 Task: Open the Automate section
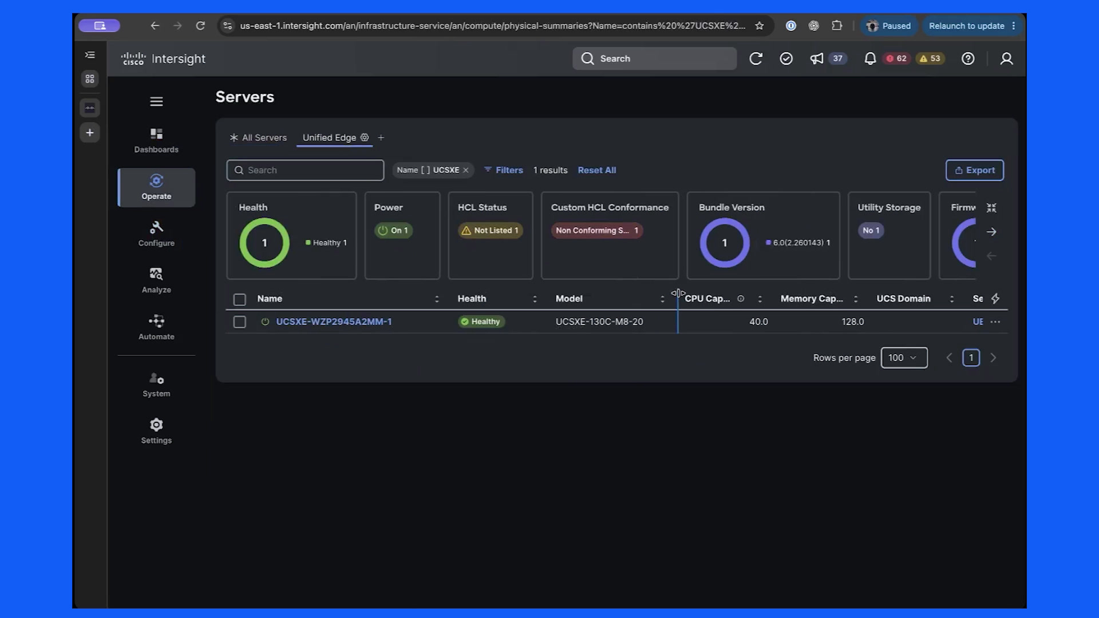tap(156, 327)
